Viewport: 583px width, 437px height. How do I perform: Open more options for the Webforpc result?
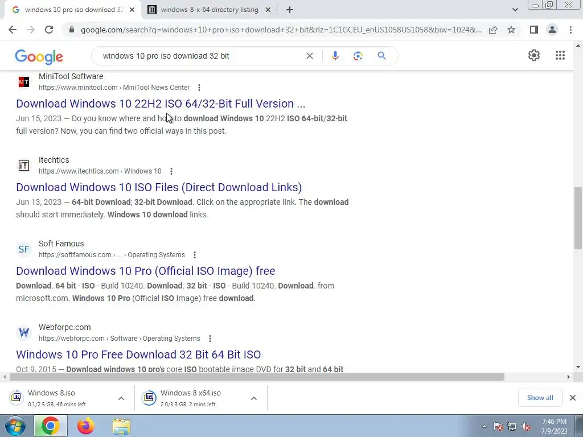pyautogui.click(x=210, y=339)
